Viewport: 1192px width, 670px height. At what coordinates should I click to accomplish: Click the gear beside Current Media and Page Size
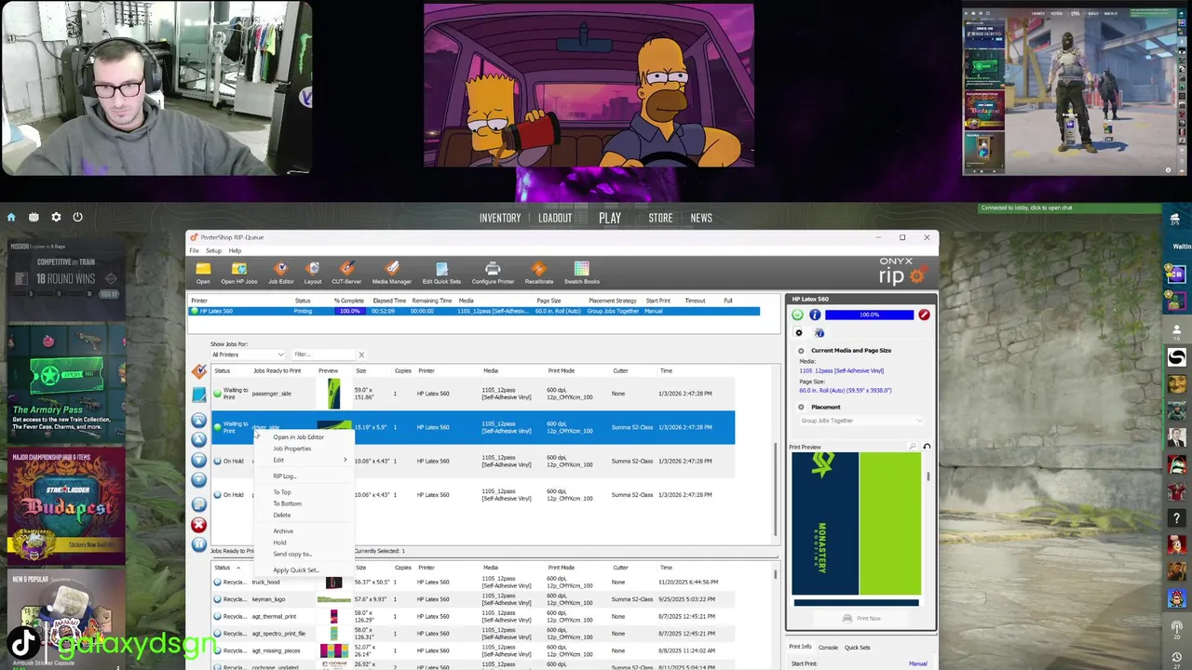(x=801, y=351)
